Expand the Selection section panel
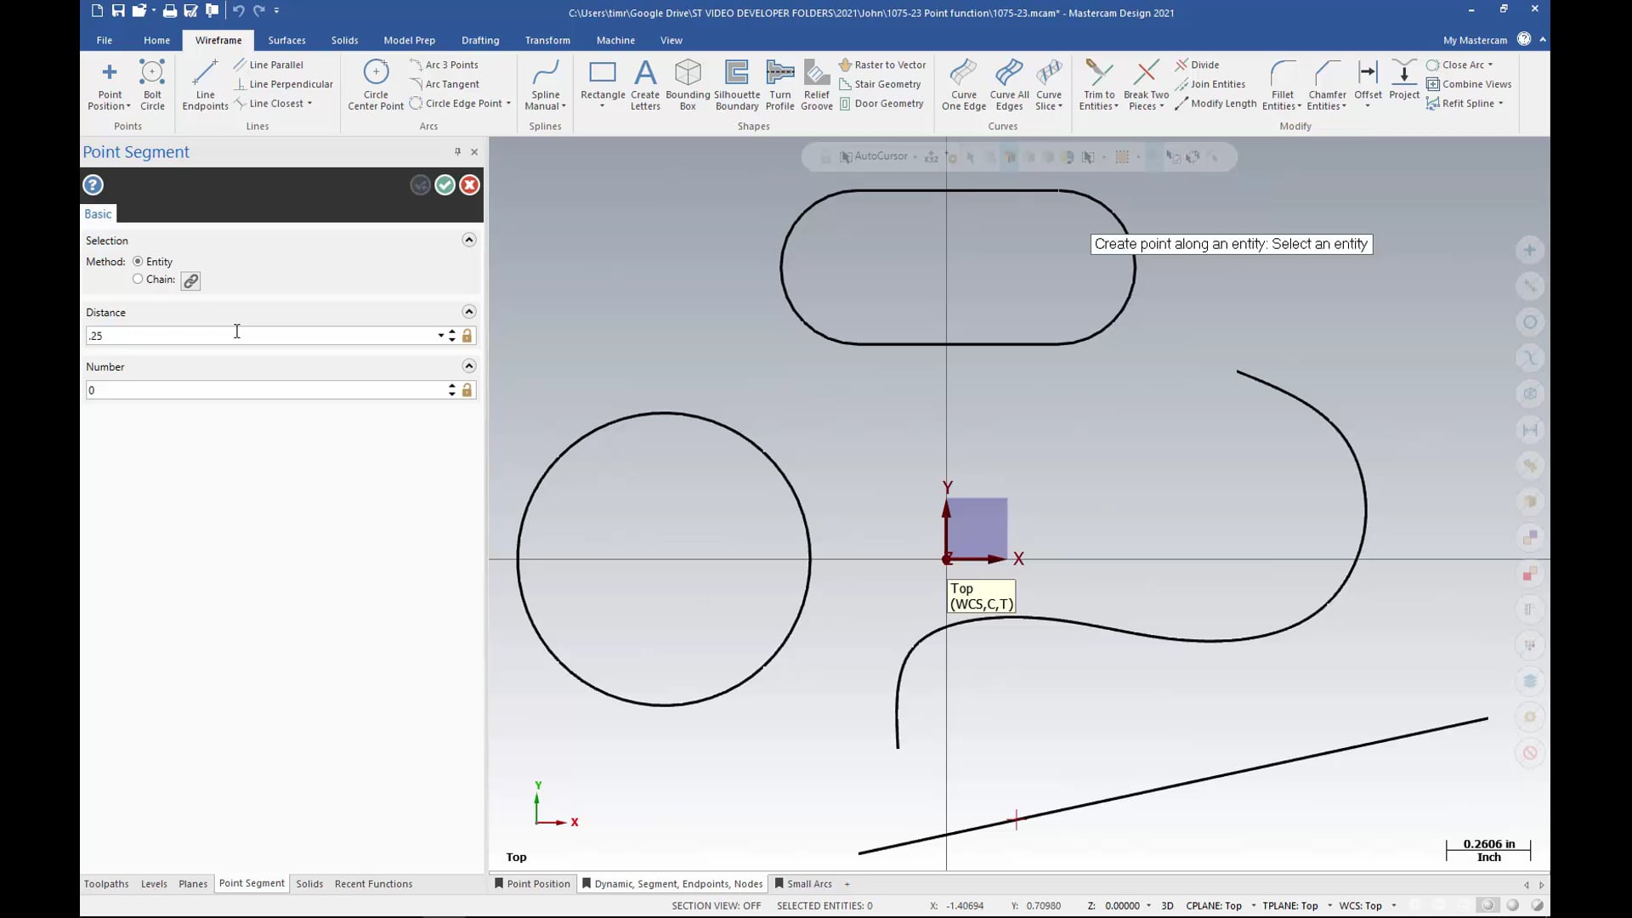1632x918 pixels. pos(468,240)
